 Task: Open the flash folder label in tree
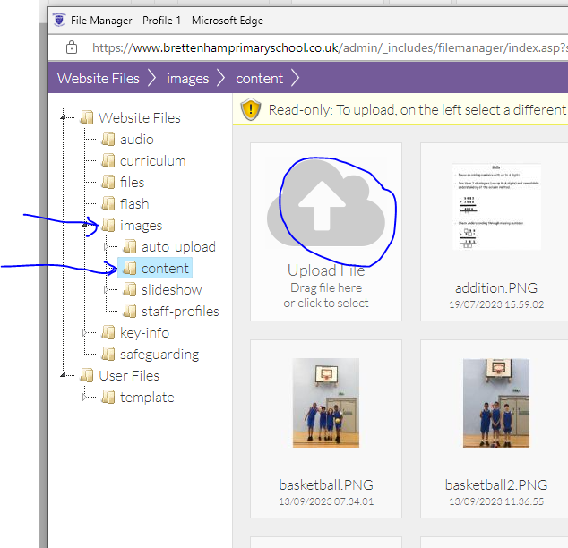[x=134, y=204]
